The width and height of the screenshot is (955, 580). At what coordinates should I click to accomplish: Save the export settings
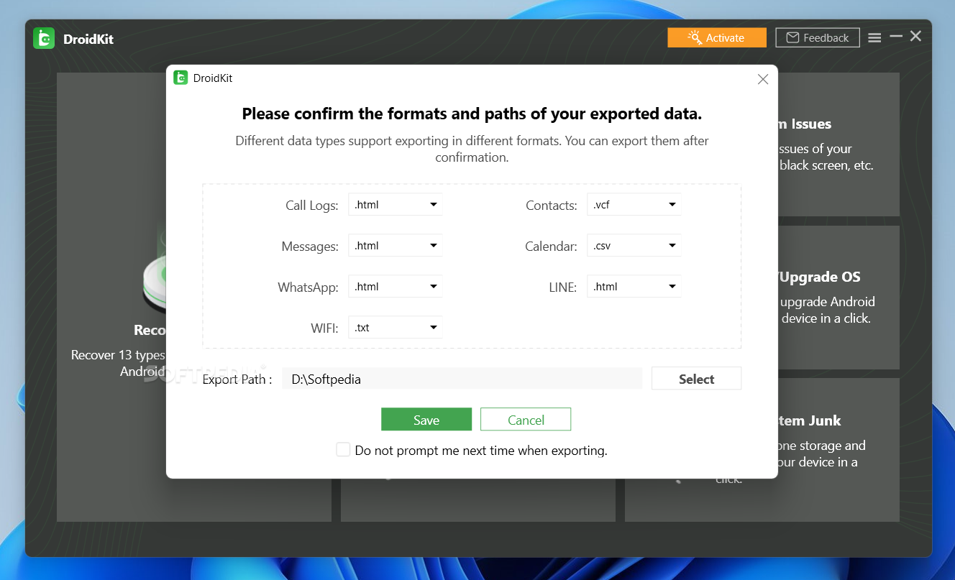[x=426, y=420]
